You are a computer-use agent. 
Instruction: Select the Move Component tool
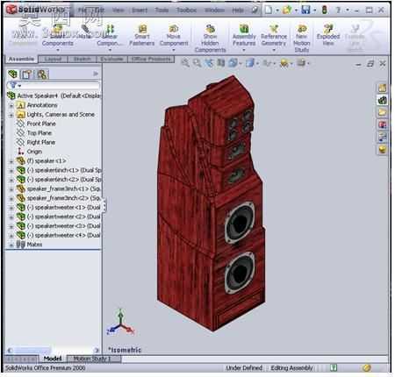[174, 36]
